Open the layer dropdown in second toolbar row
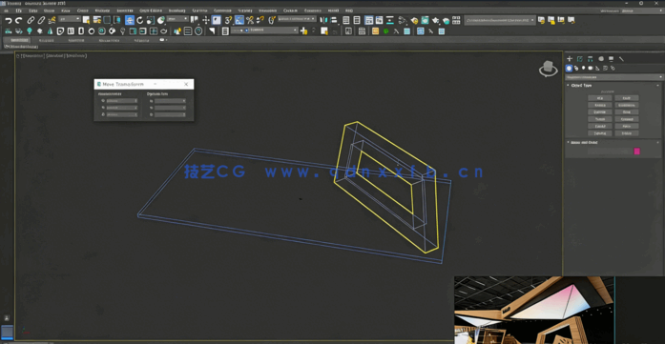The image size is (665, 344). [264, 30]
